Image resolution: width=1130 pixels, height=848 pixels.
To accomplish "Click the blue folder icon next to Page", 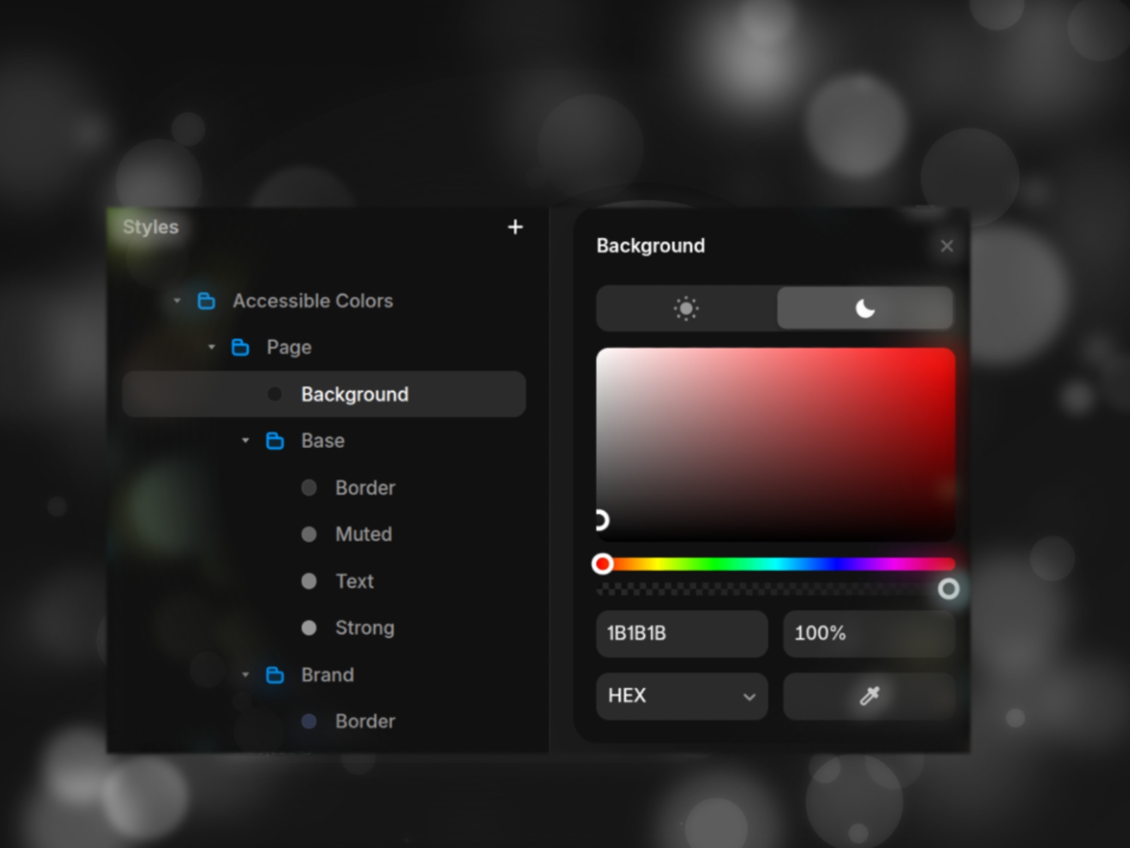I will click(x=240, y=347).
